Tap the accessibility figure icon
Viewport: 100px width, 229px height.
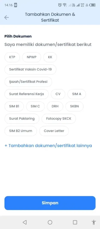[94, 222]
